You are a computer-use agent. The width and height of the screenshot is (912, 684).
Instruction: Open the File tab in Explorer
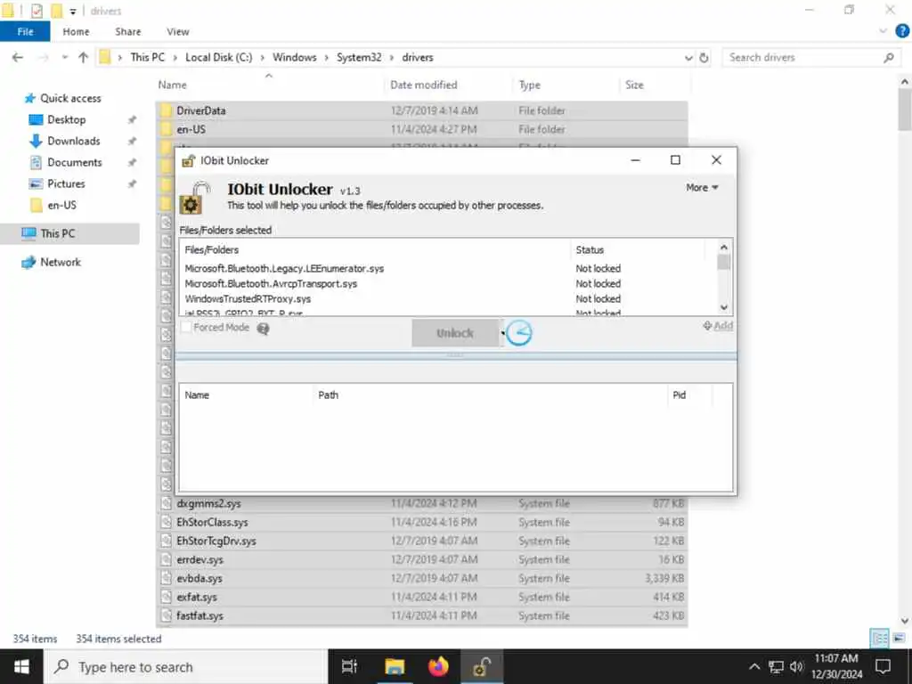coord(25,31)
